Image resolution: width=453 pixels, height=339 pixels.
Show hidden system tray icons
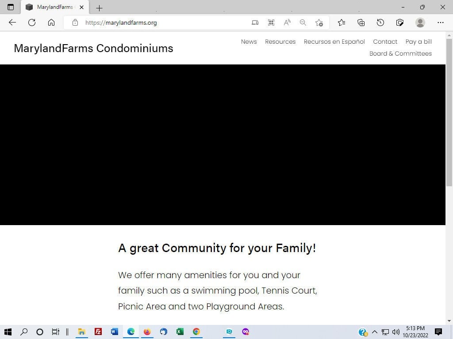pyautogui.click(x=374, y=332)
